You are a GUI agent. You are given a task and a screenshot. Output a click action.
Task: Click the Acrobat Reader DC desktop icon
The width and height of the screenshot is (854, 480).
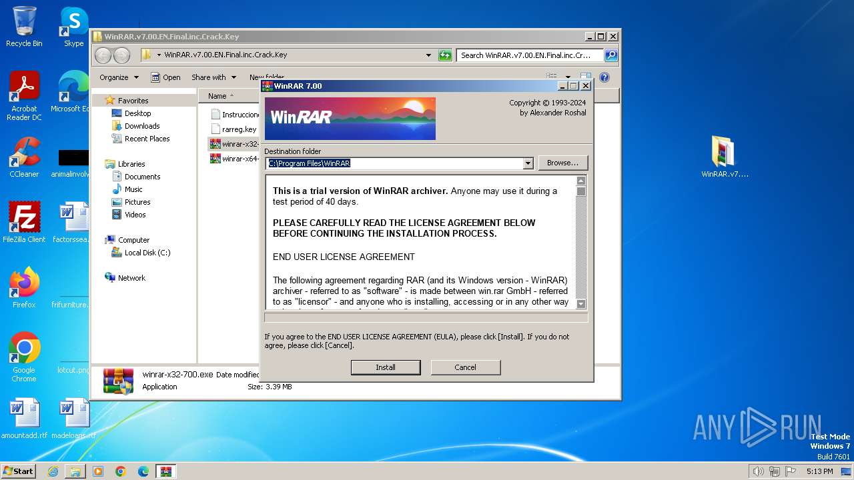click(24, 96)
